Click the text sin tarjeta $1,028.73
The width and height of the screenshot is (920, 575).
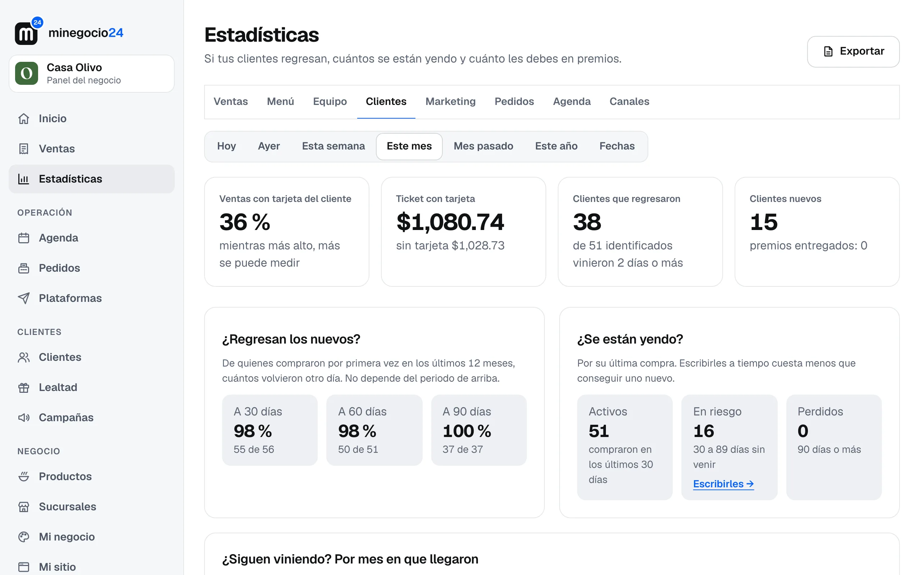450,246
